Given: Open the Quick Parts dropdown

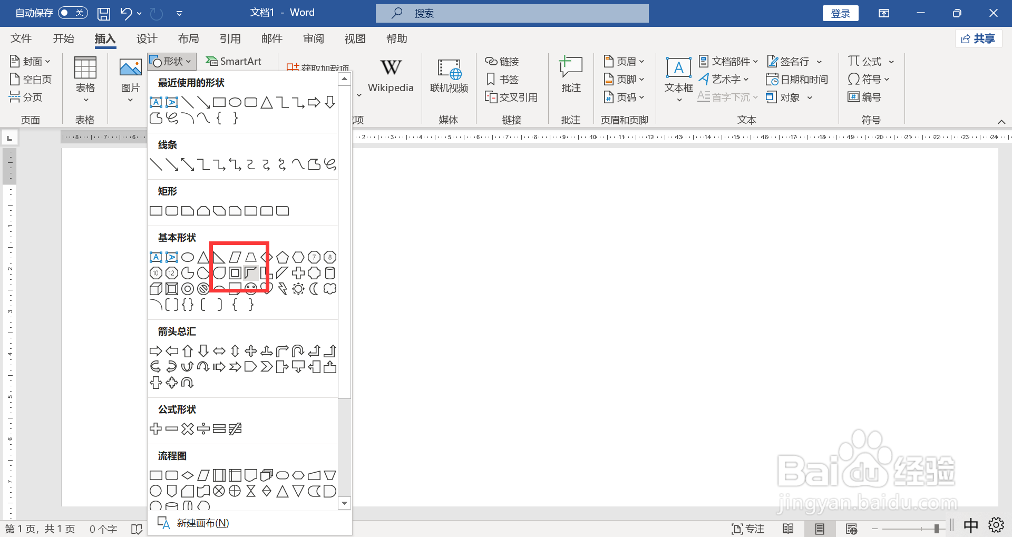Looking at the screenshot, I should [x=728, y=61].
